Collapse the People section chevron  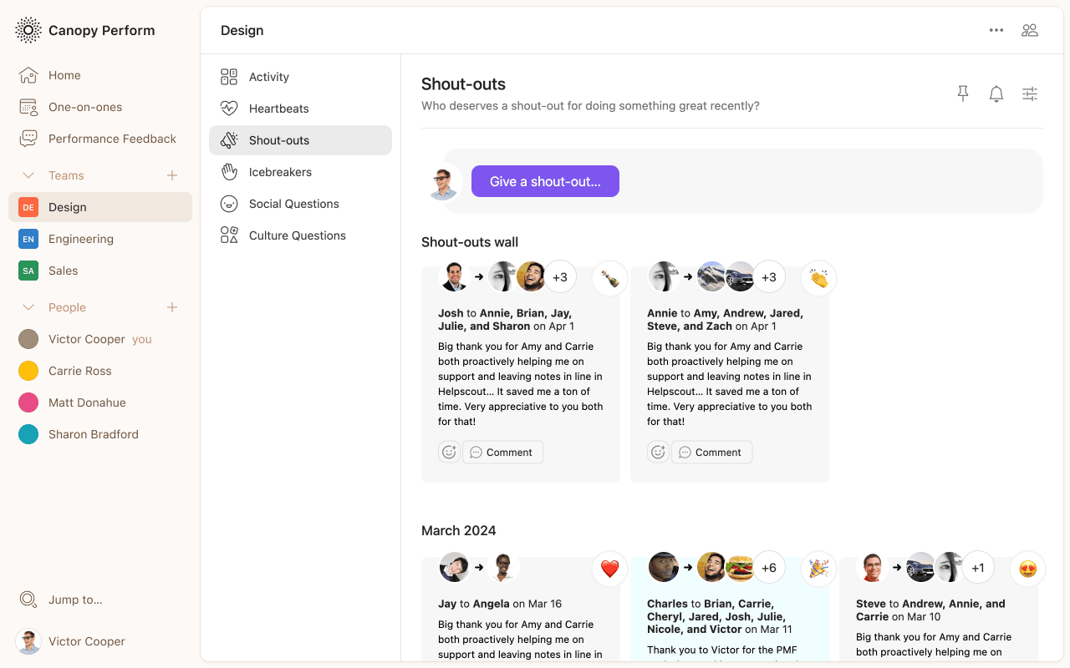coord(28,307)
